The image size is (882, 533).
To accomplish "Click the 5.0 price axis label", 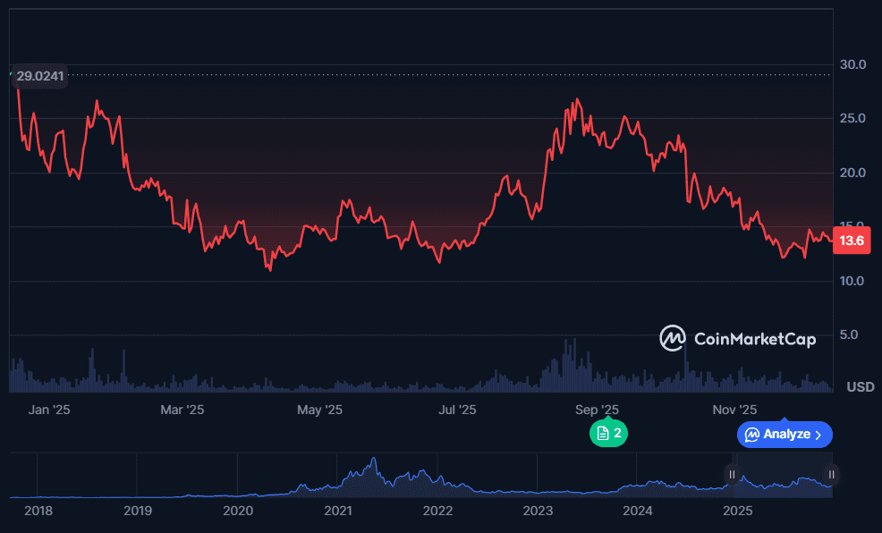I will (852, 335).
